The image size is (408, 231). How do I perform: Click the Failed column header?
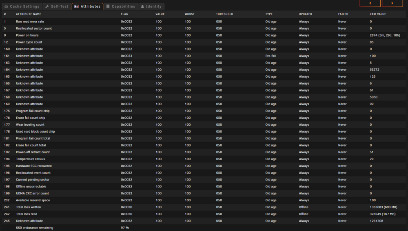point(343,14)
